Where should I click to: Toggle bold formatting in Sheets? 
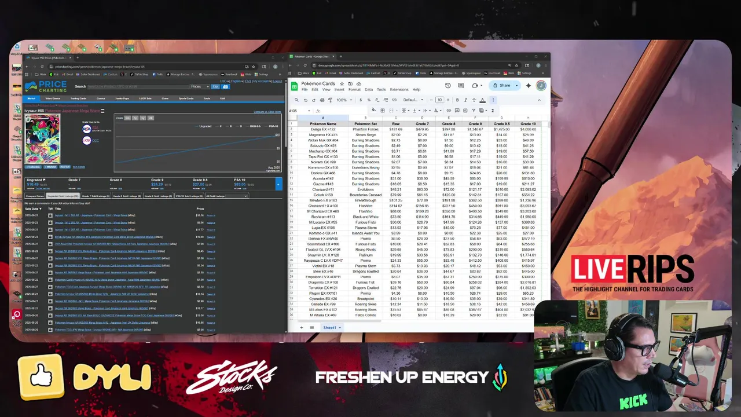457,100
